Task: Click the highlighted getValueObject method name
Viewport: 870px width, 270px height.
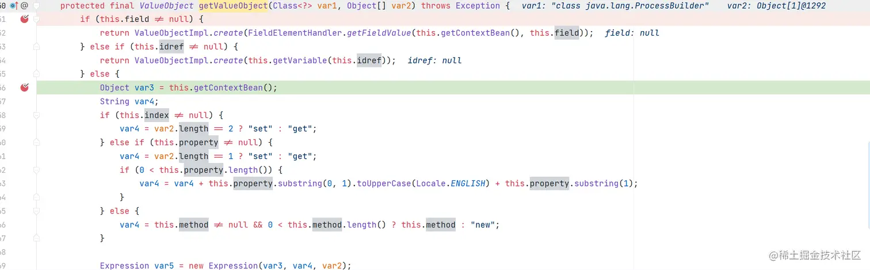Action: [x=233, y=6]
